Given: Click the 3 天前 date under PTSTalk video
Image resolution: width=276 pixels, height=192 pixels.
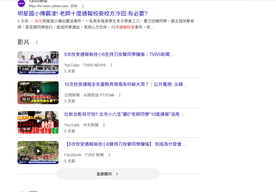Looking at the screenshot, I should tap(70, 101).
